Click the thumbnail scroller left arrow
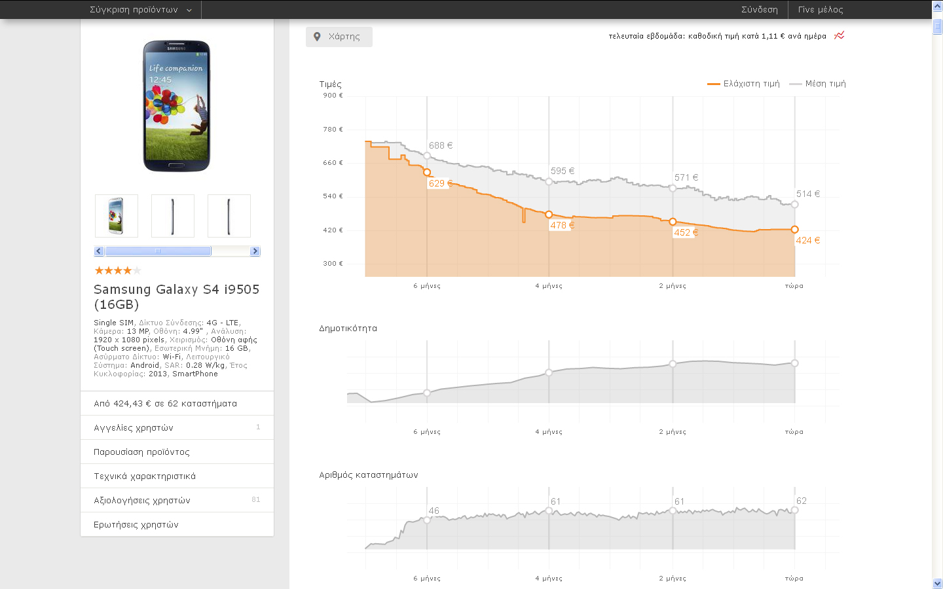Viewport: 943px width, 589px height. [99, 251]
